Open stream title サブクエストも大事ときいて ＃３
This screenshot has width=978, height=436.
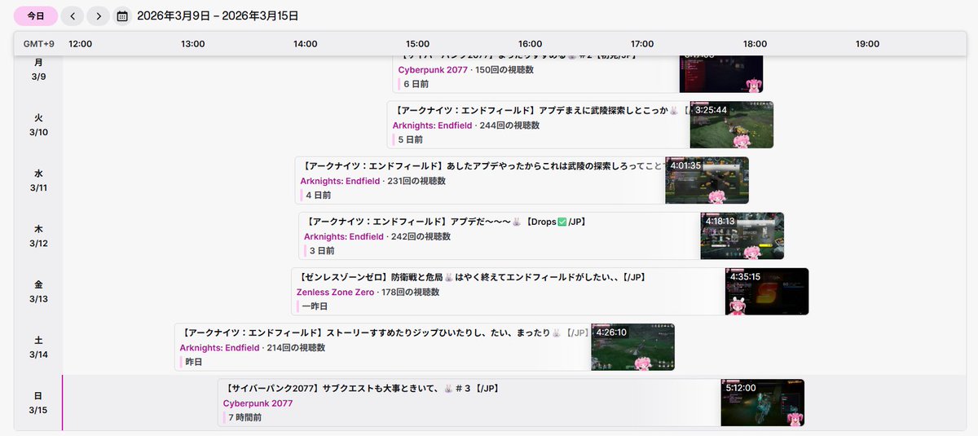pos(361,388)
